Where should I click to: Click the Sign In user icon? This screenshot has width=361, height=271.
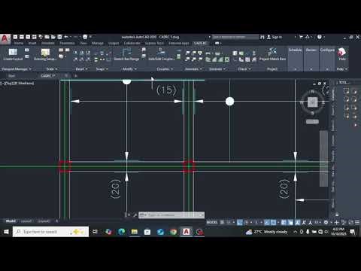pos(268,37)
